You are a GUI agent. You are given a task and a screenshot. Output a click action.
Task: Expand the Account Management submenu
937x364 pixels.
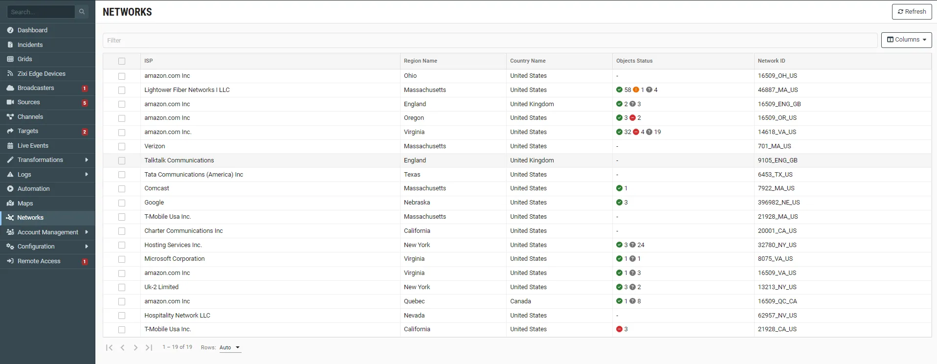coord(87,232)
